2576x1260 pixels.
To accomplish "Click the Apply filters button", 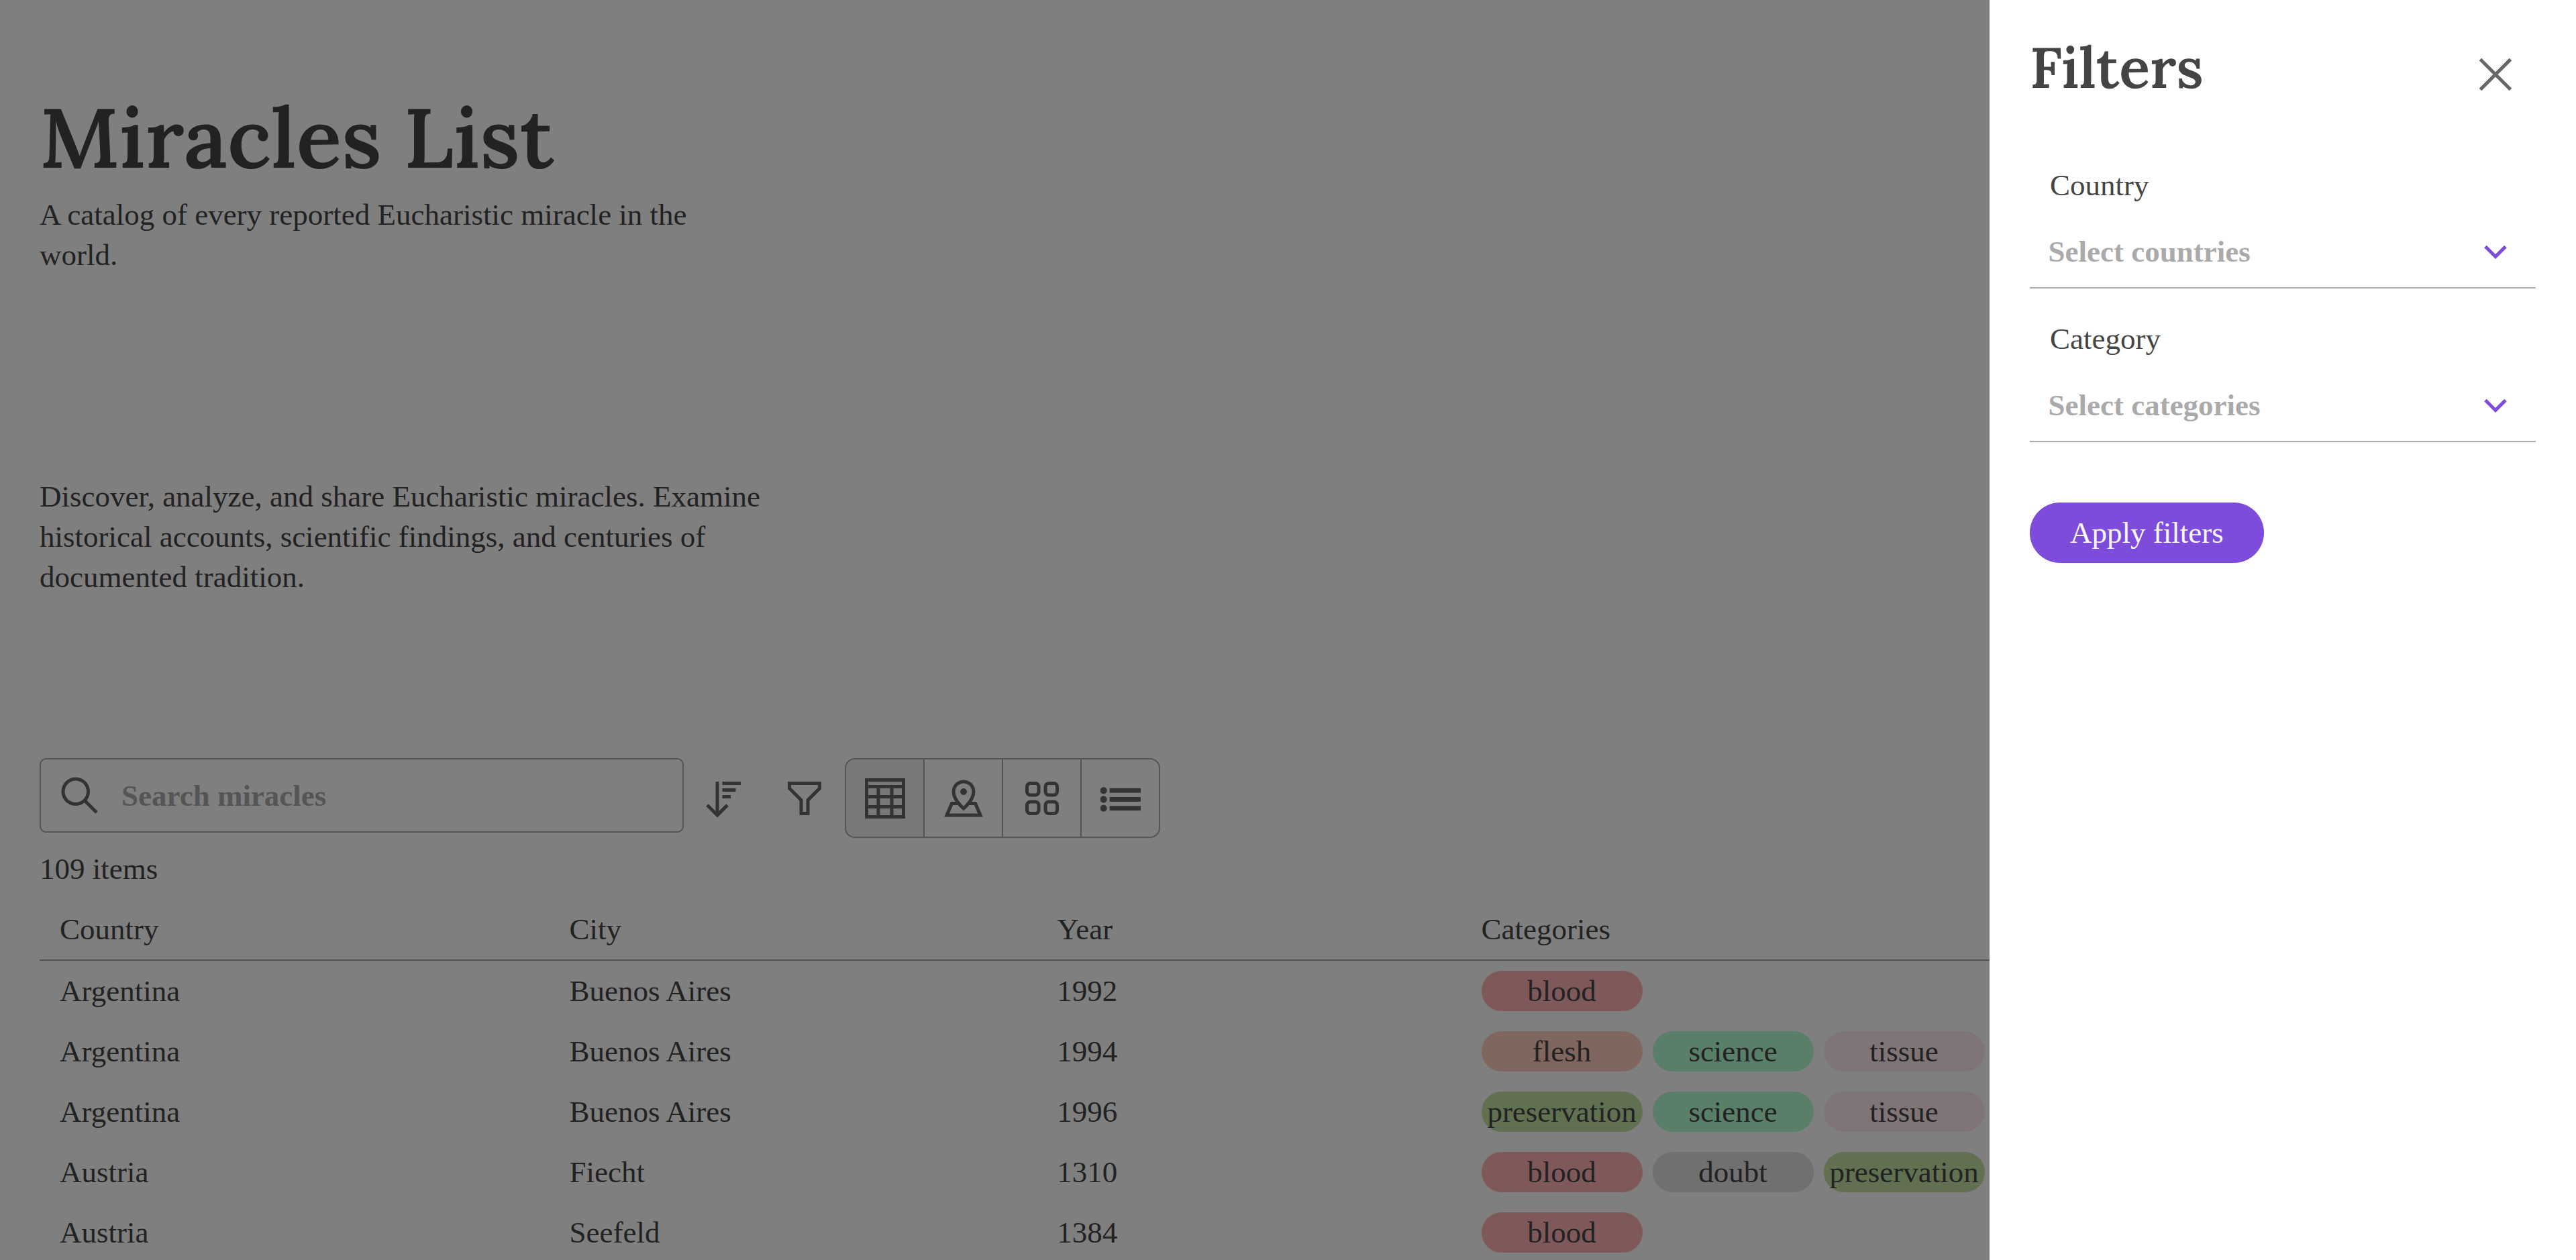I will pyautogui.click(x=2145, y=533).
